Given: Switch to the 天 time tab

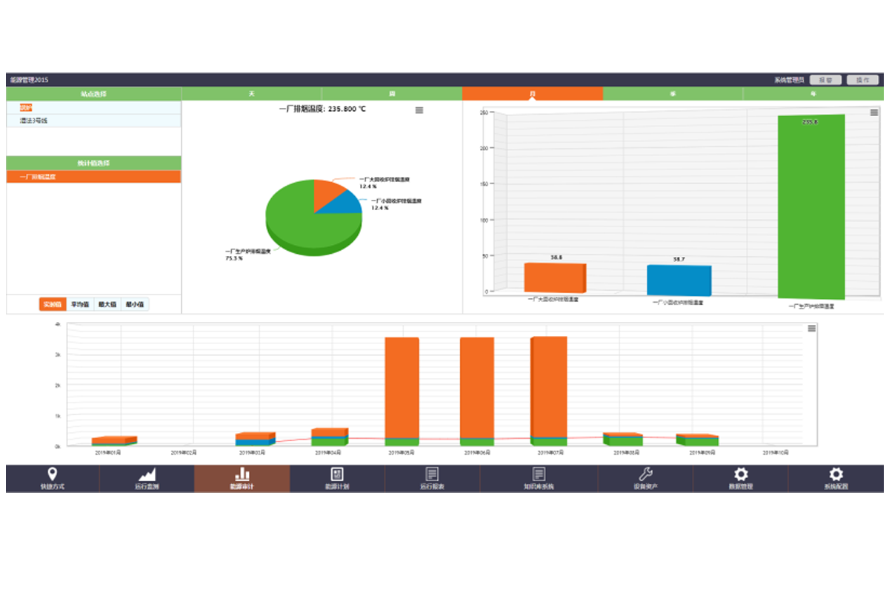Looking at the screenshot, I should click(251, 94).
